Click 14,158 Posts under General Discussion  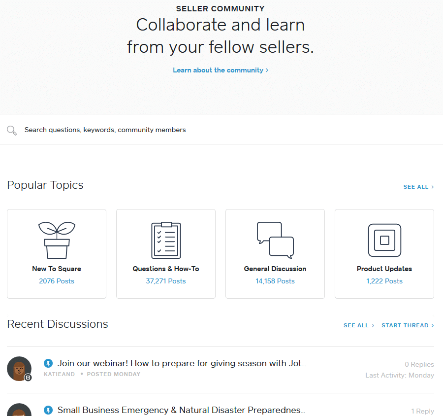275,280
